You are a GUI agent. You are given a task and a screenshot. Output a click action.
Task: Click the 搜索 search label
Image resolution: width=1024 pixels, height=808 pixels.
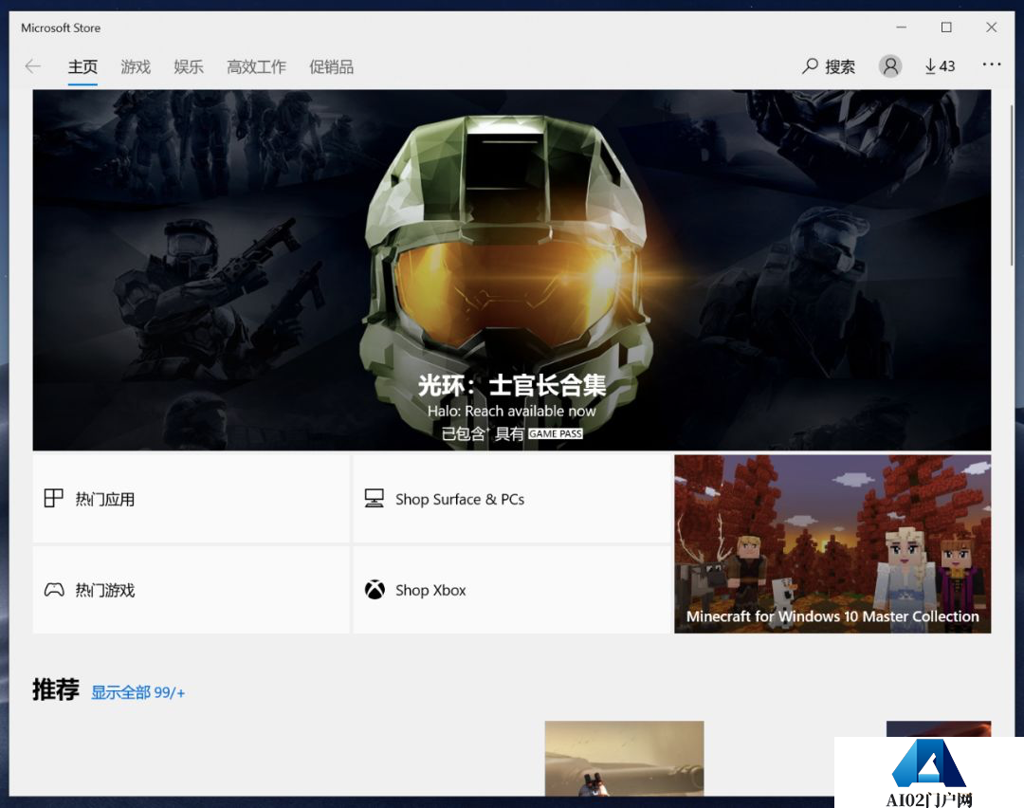tap(840, 66)
